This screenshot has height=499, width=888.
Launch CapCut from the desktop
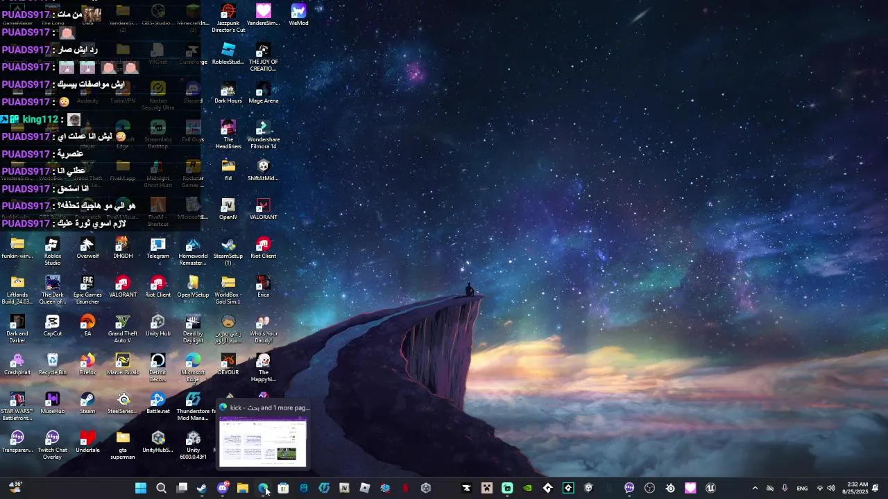point(53,326)
